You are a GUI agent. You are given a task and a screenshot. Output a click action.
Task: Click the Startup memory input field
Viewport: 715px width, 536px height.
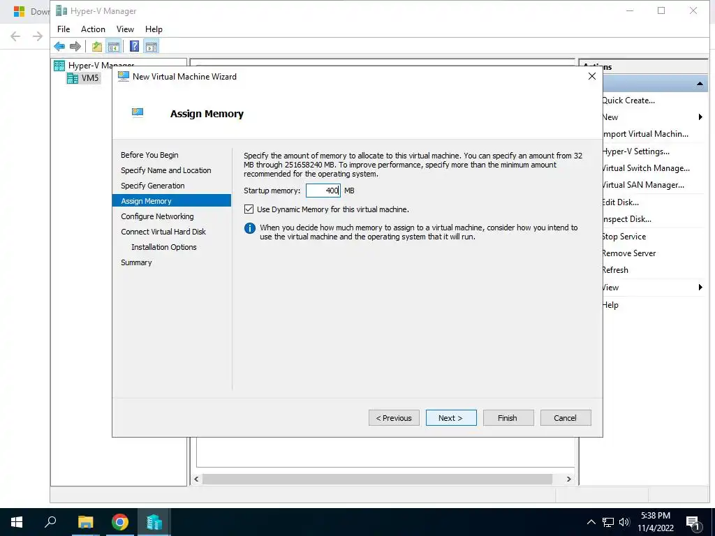pyautogui.click(x=323, y=191)
